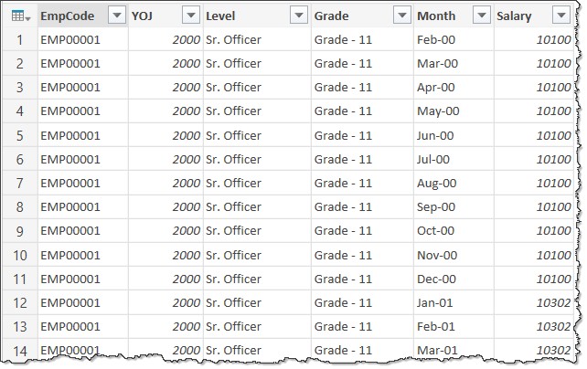Viewport: 587px width, 369px height.
Task: Open the YOJ column filter dropdown
Action: click(x=189, y=16)
